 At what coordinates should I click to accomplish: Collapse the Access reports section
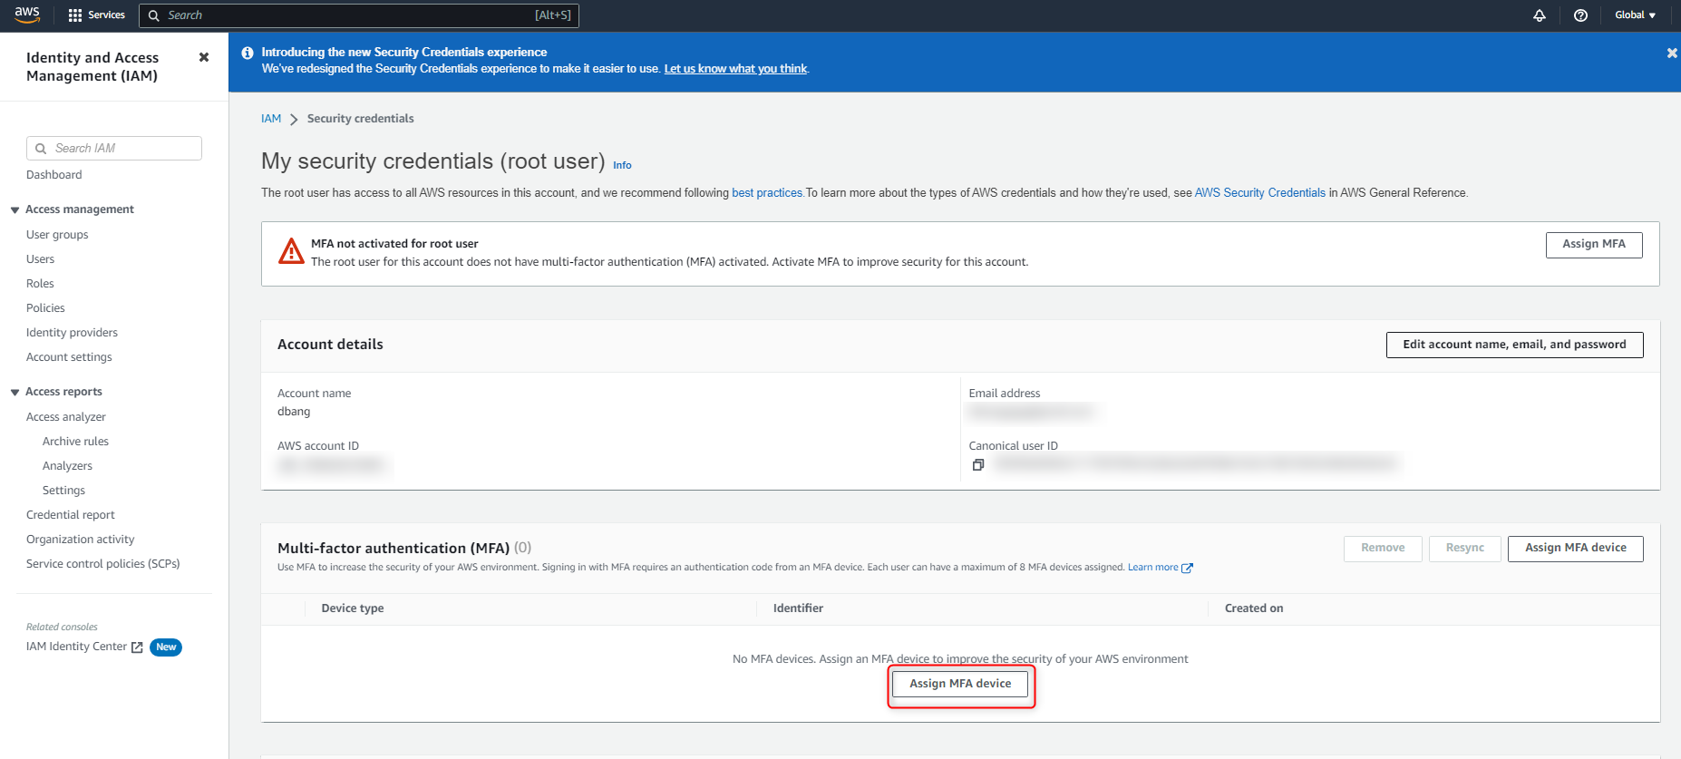point(15,392)
